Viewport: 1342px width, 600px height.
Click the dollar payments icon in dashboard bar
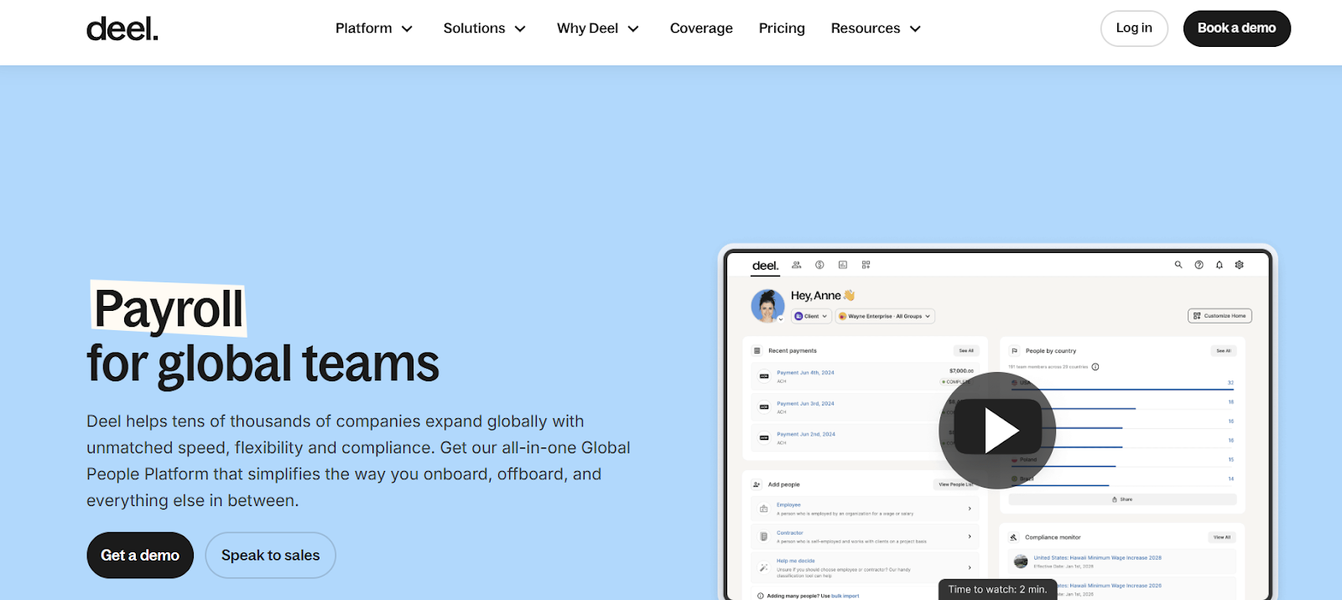point(819,265)
